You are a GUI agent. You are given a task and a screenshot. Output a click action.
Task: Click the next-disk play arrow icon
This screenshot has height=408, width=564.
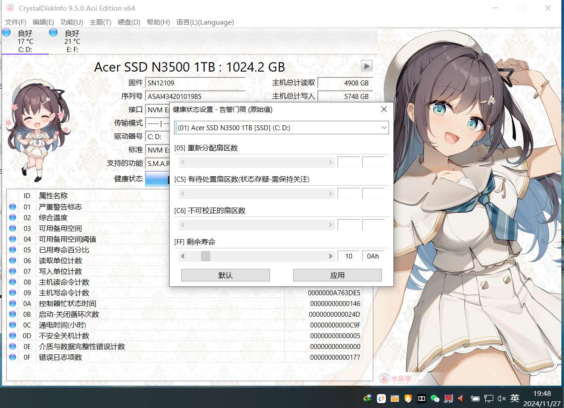click(367, 66)
